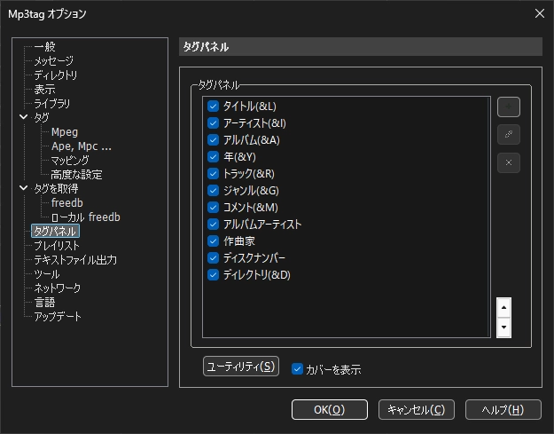Uncheck the タイトル(&L) checkbox

click(213, 106)
